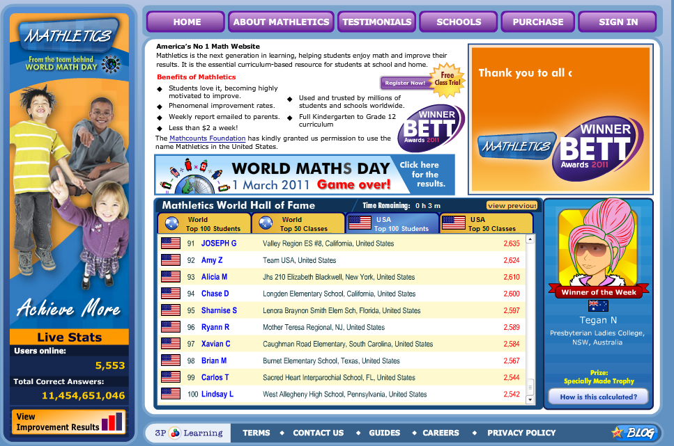Viewport: 674px width, 446px height.
Task: Select student name Brian M
Action: (x=214, y=360)
